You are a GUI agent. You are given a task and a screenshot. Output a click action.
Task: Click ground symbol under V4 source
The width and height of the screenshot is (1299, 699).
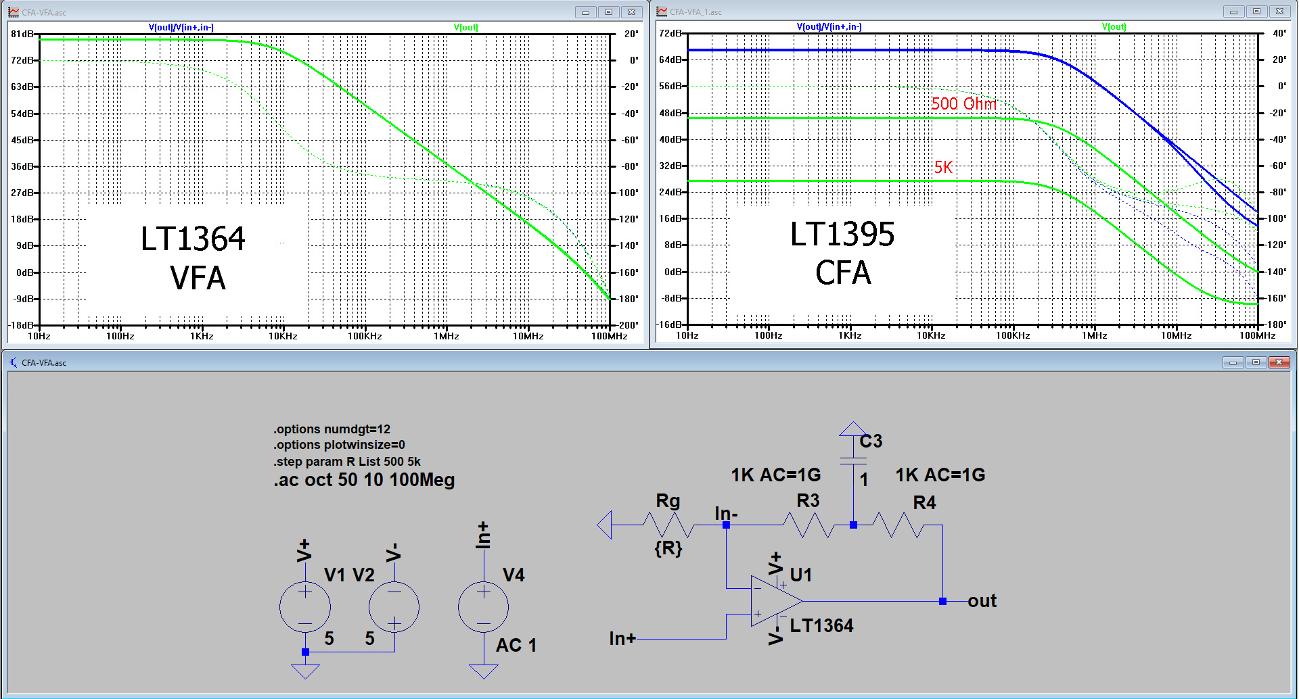click(x=484, y=671)
